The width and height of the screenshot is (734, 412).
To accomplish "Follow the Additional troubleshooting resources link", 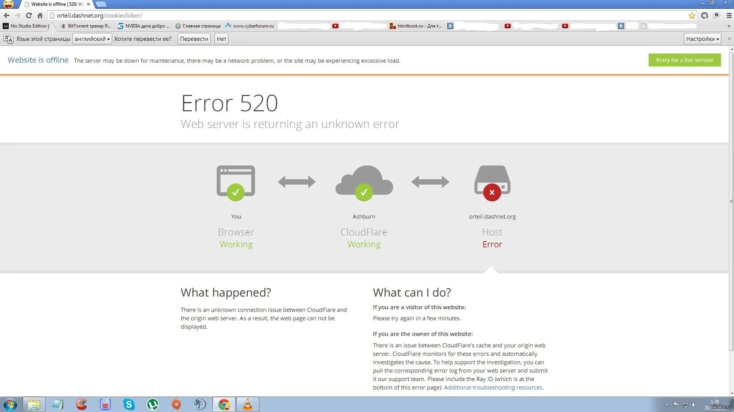I will [493, 388].
